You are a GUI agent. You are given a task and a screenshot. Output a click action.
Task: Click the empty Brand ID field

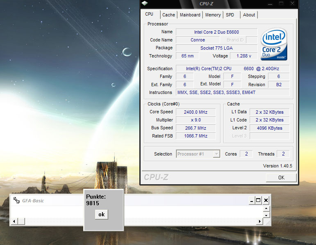(252, 40)
